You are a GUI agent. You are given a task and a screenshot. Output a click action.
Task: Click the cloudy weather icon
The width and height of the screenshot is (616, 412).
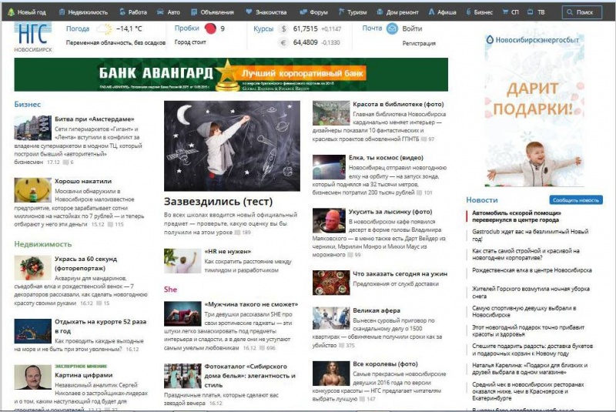pos(103,29)
